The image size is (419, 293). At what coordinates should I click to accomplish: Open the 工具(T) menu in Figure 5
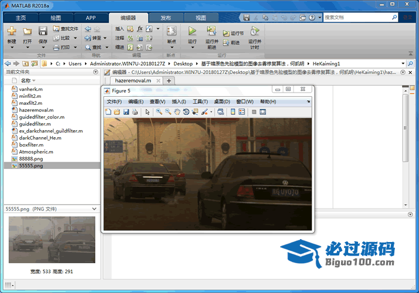tap(200, 101)
